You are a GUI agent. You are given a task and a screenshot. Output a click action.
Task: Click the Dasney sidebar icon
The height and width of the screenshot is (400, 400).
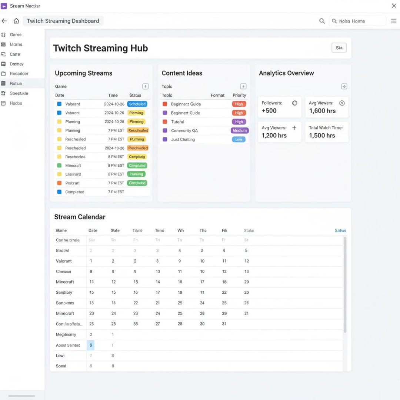[3, 64]
